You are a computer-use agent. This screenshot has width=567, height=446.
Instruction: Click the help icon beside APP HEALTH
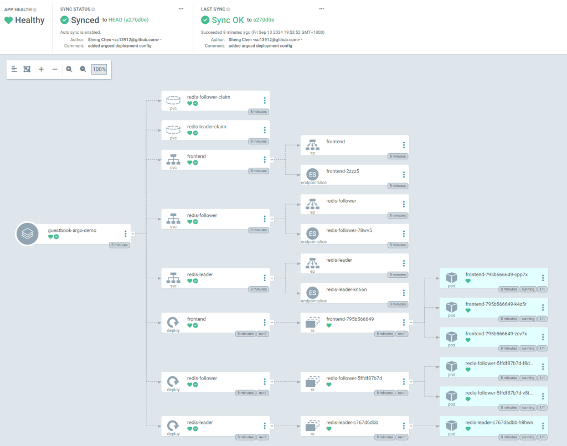click(34, 9)
